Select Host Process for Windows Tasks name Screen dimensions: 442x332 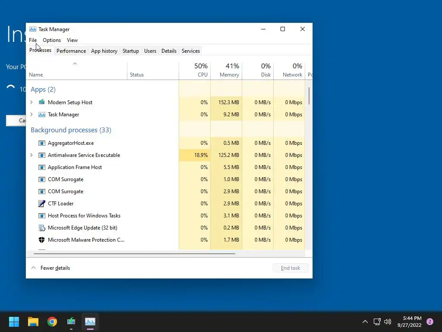84,216
